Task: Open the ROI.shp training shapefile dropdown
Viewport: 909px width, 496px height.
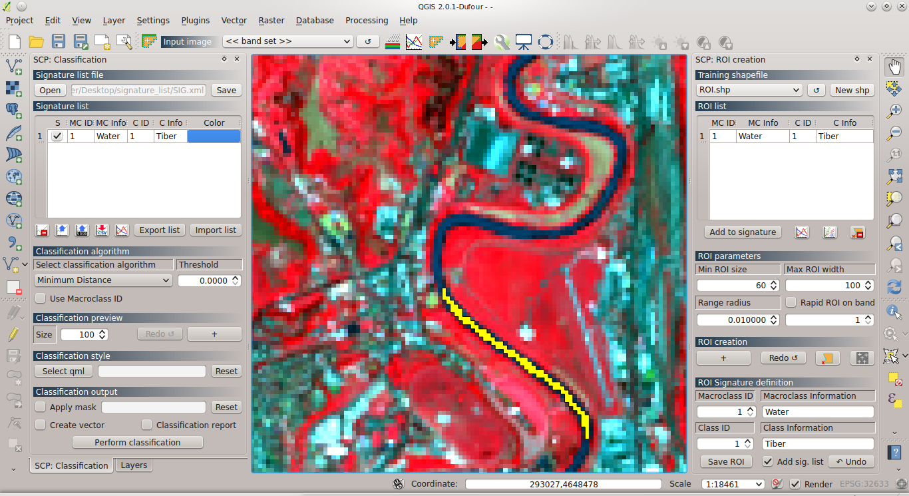Action: [749, 89]
